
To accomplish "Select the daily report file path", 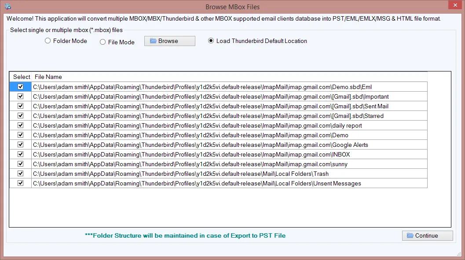I will click(x=229, y=125).
